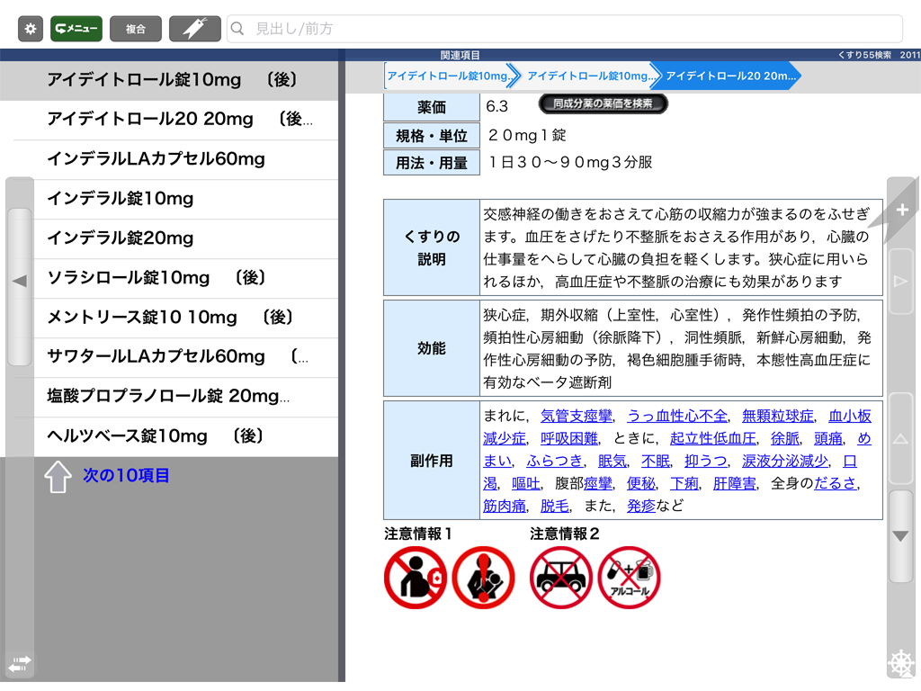
Task: Click the pen handwriting input icon
Action: 195,28
